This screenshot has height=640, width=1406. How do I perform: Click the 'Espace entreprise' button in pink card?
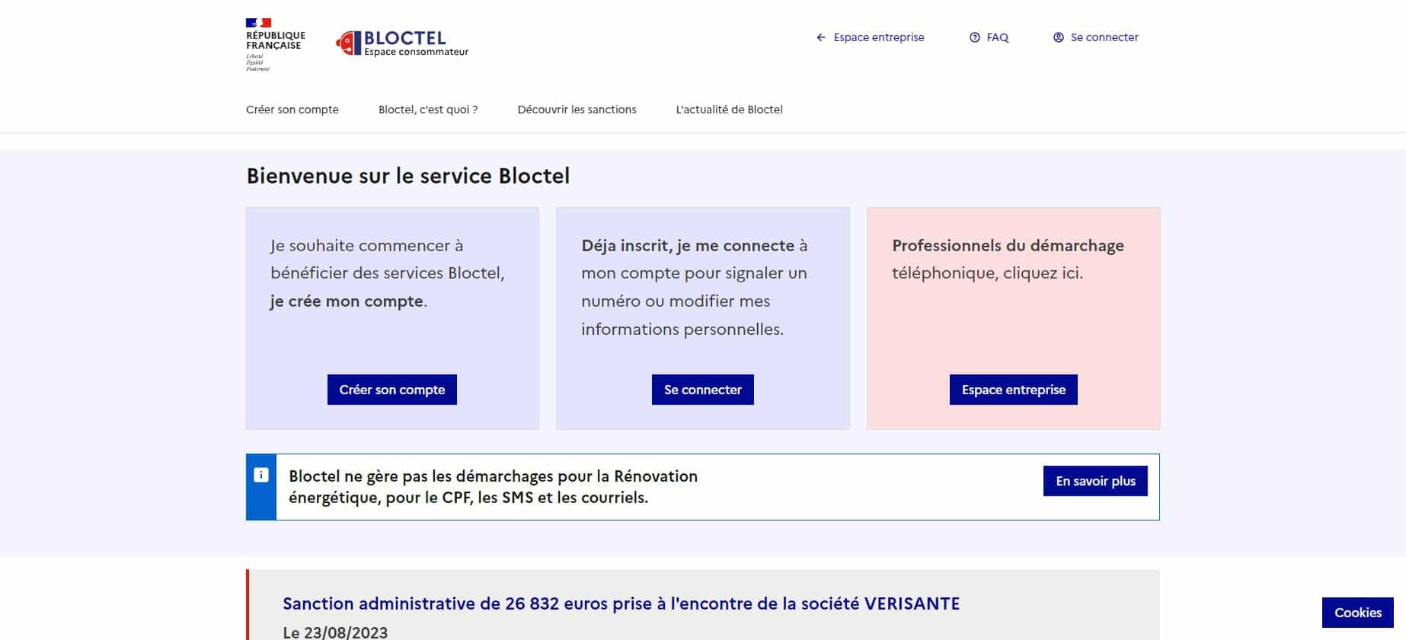point(1013,389)
